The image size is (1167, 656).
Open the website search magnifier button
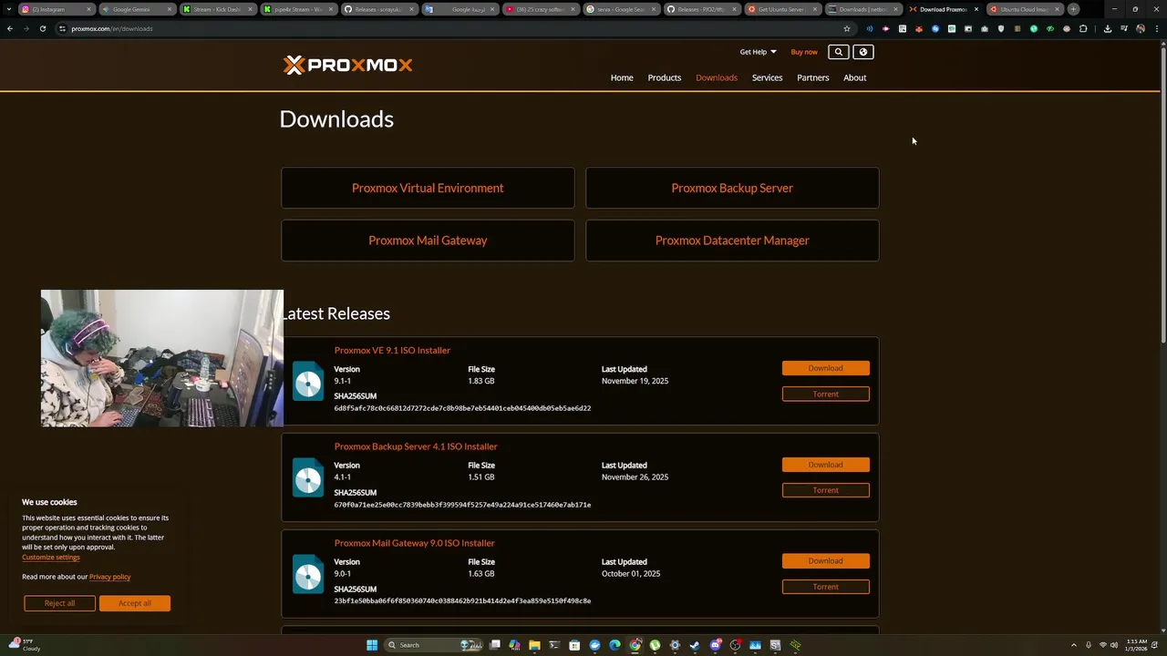(839, 52)
